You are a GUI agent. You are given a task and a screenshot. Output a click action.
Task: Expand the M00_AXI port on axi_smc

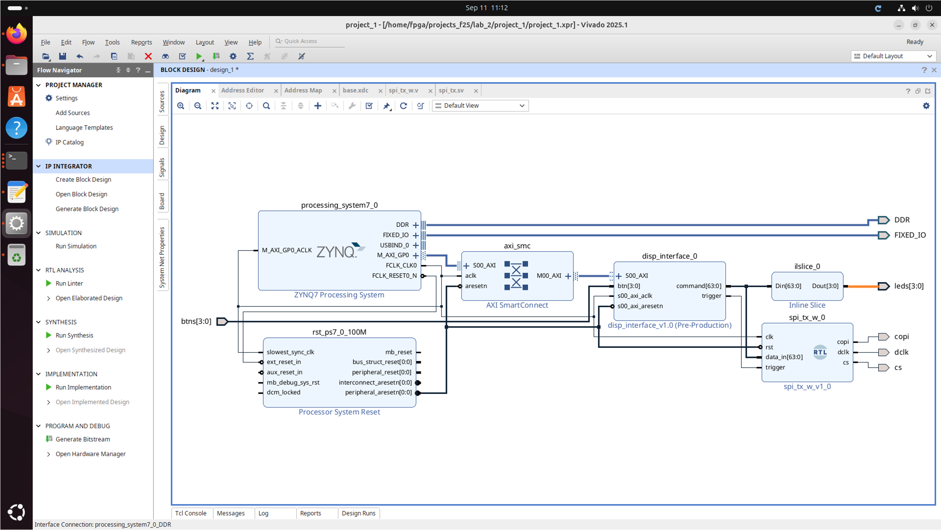click(568, 276)
